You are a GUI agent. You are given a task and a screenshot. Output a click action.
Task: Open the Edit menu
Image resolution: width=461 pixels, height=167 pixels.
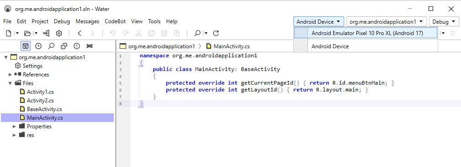(21, 21)
